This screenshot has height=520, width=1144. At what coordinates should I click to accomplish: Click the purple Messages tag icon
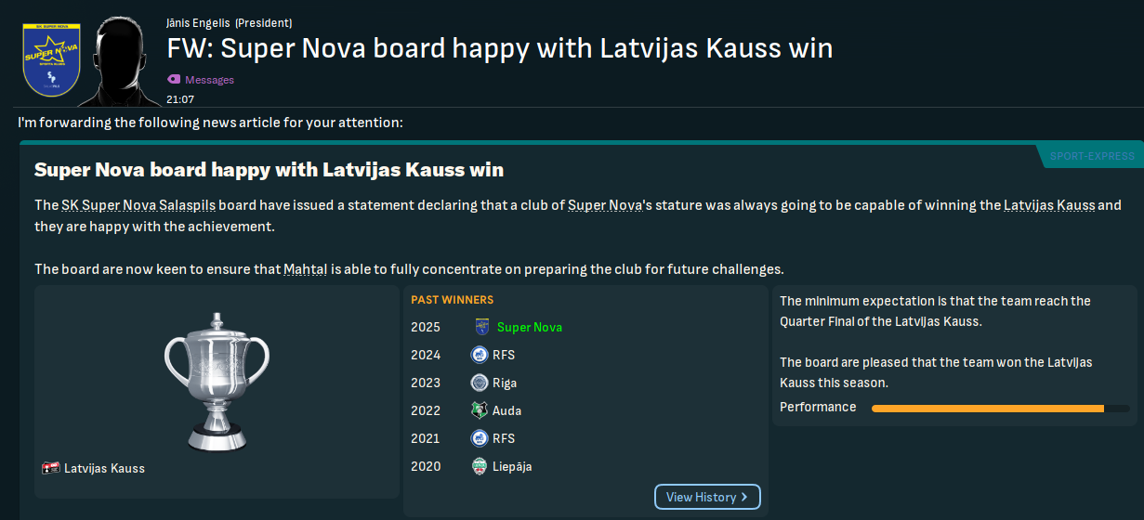174,80
